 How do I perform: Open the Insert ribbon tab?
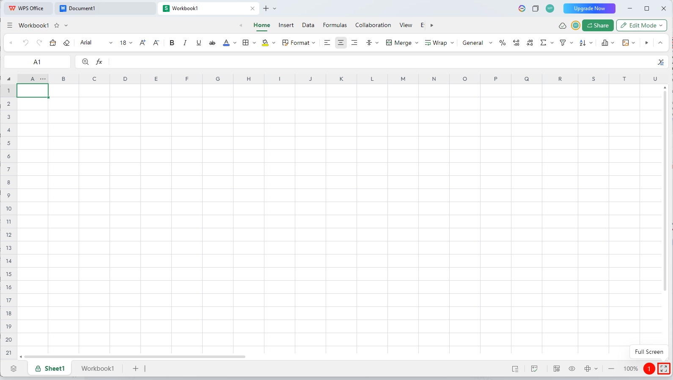point(286,25)
